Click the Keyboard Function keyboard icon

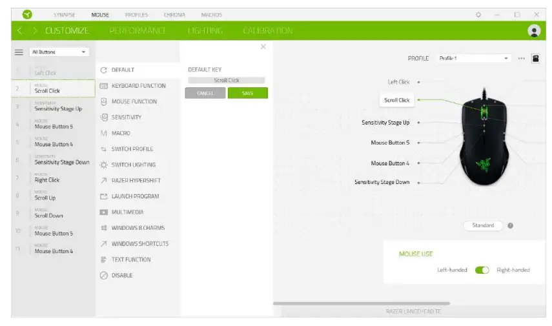(103, 86)
